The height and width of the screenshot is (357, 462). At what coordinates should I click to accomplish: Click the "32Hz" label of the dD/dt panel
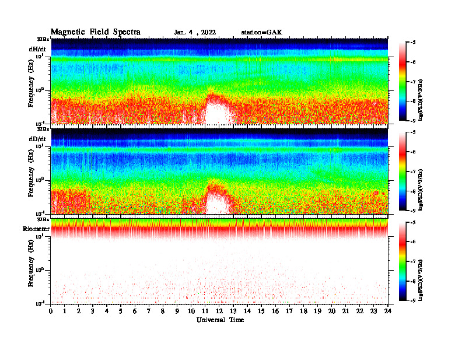(x=43, y=129)
